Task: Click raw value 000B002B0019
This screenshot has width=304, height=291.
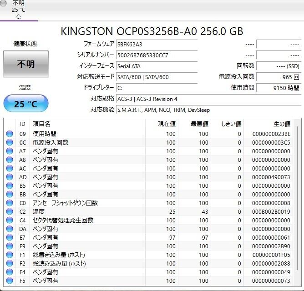Action: 271,211
